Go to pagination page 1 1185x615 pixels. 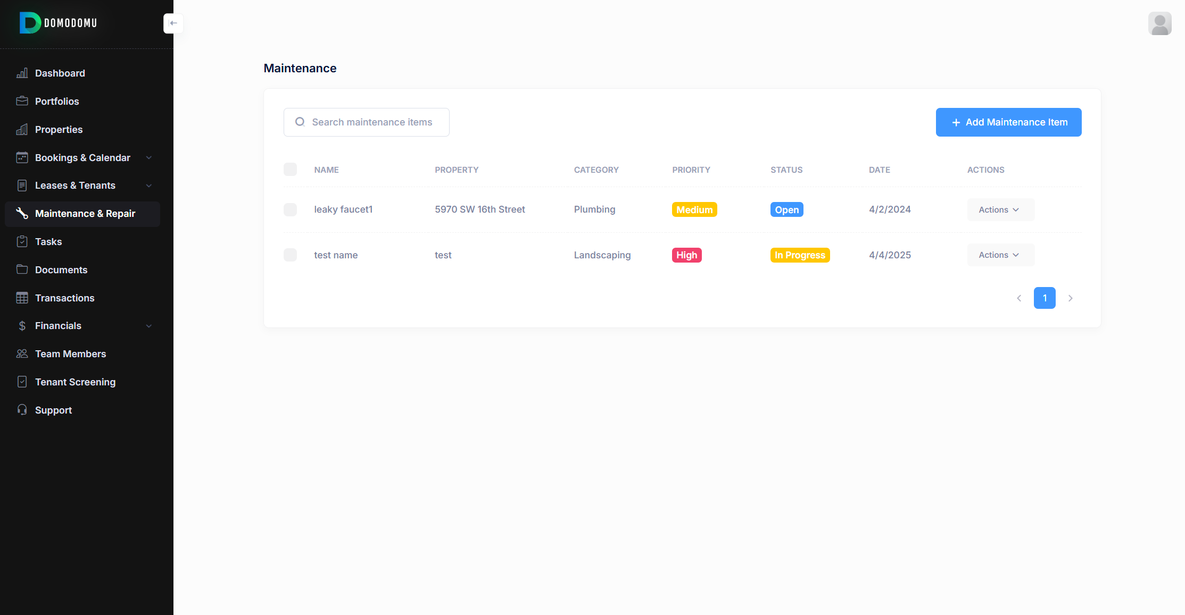1044,298
